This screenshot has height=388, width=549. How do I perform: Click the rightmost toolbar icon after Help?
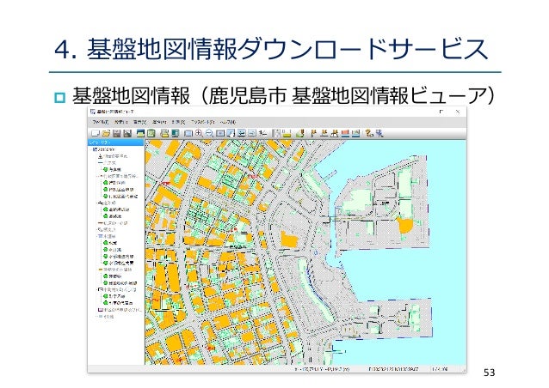[379, 134]
